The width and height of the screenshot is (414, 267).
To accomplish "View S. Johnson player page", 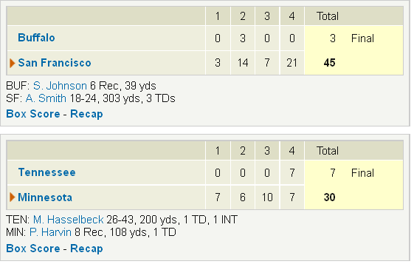I will [x=60, y=86].
